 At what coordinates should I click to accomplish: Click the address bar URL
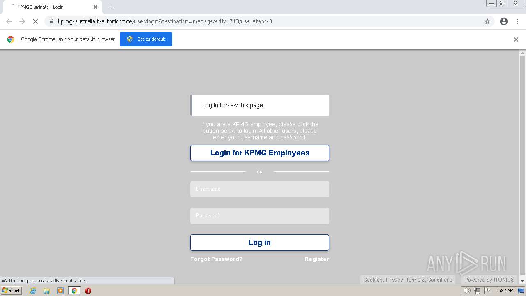(x=165, y=21)
